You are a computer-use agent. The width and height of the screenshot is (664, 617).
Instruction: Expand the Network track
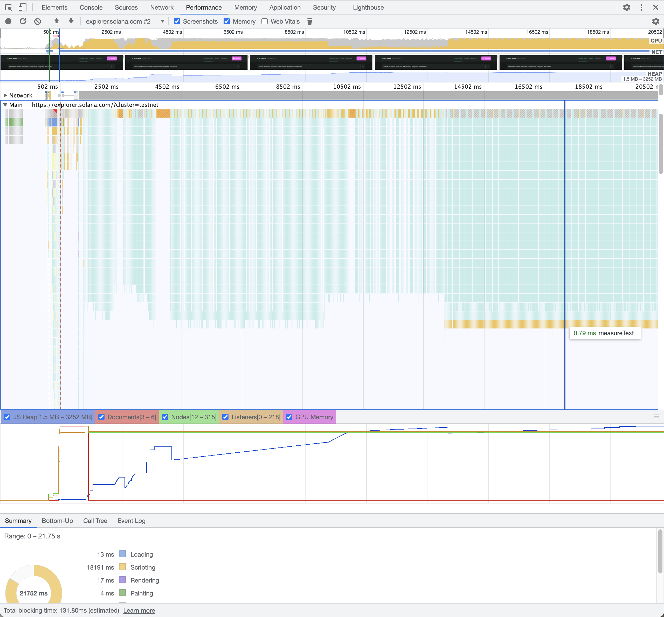5,95
